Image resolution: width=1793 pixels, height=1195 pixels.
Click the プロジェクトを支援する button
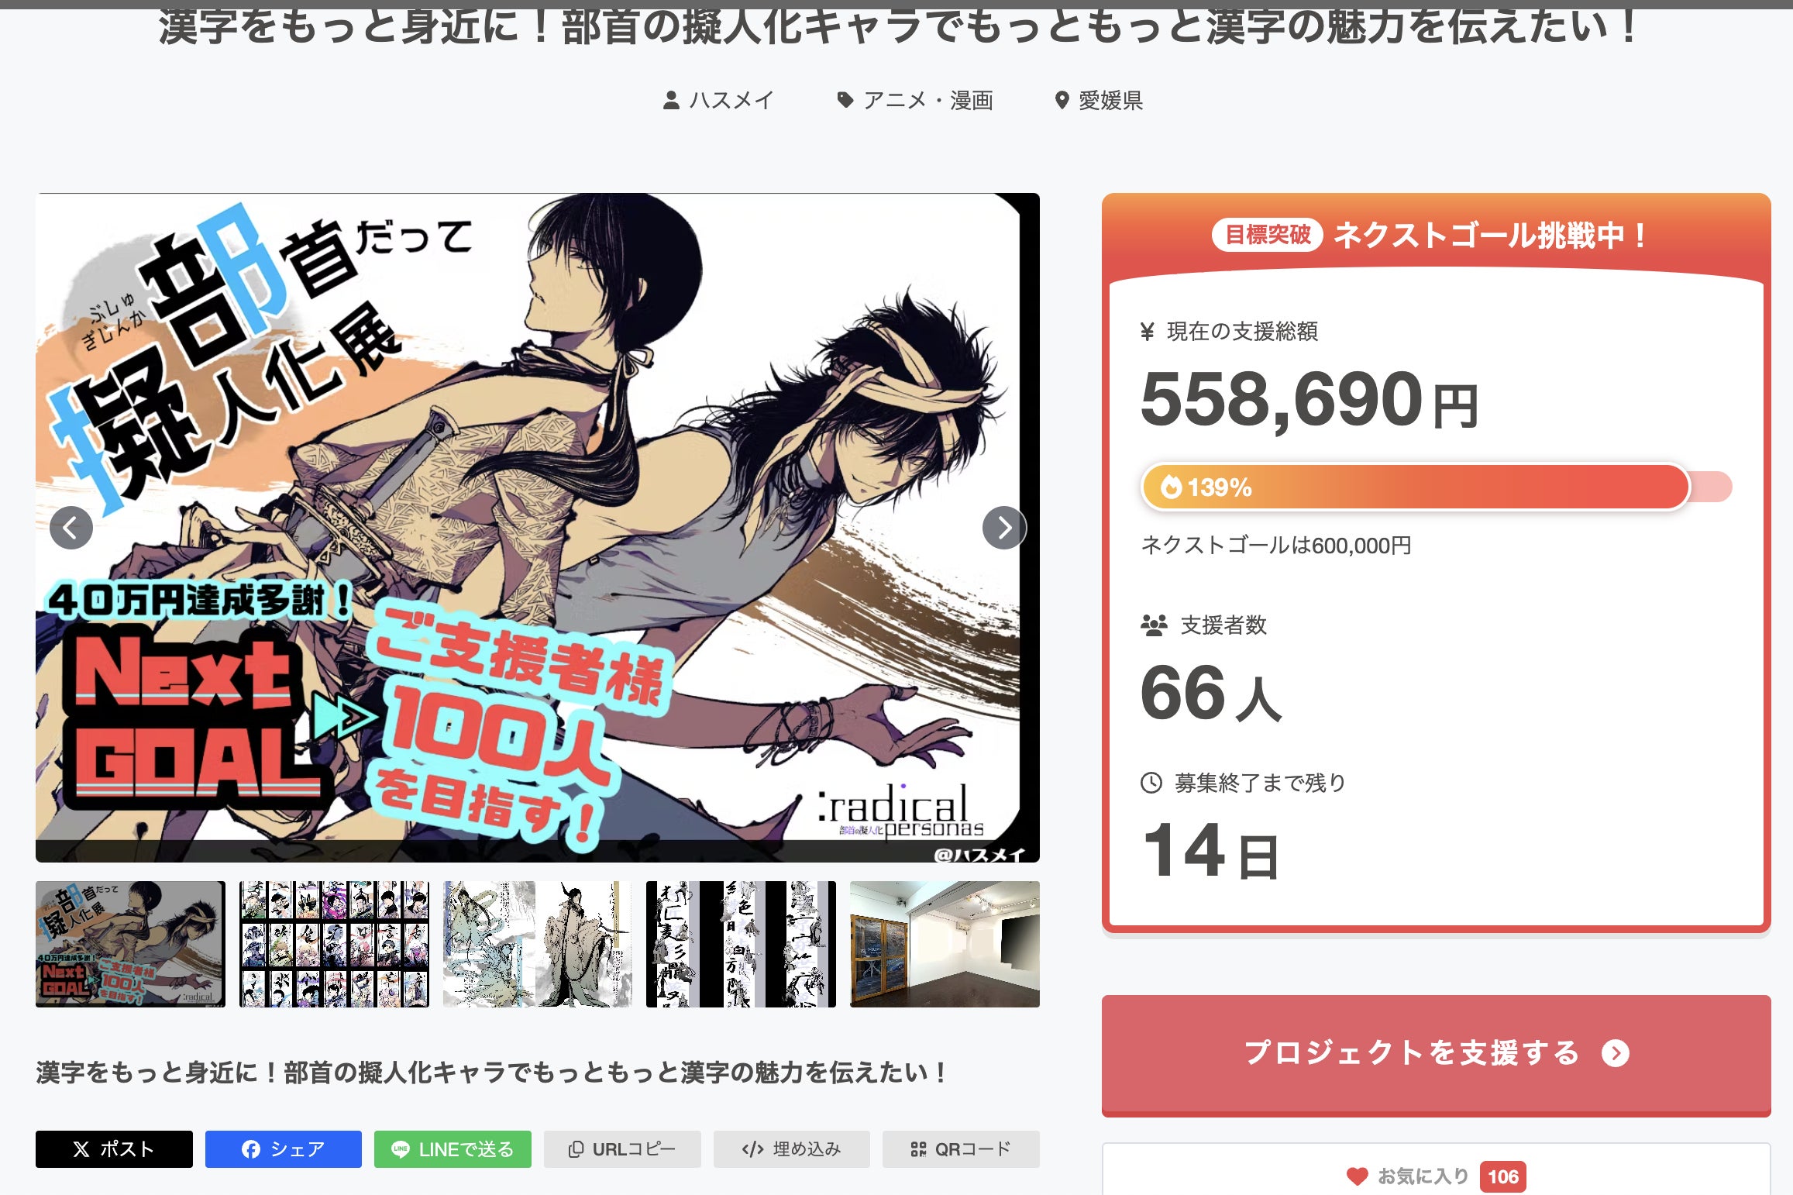click(x=1436, y=1054)
